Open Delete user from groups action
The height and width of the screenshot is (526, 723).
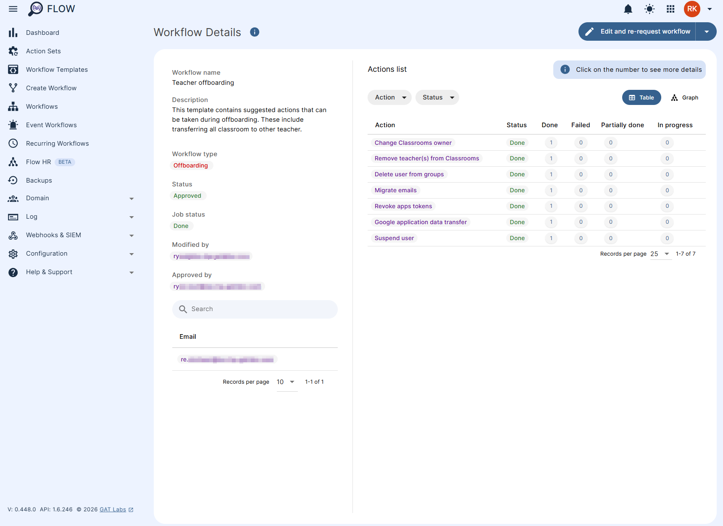pos(409,174)
